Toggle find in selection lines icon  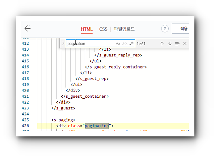click(x=177, y=44)
